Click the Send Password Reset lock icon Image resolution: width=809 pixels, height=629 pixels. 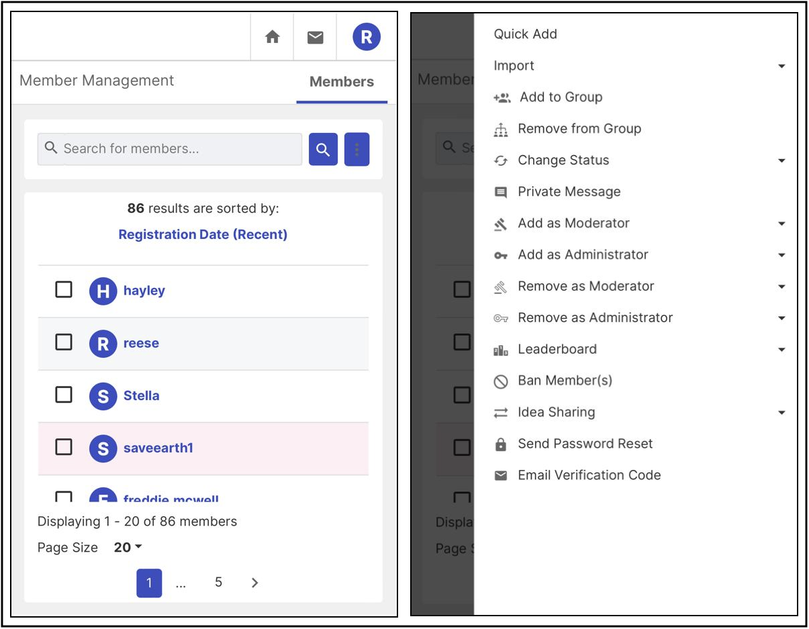(x=501, y=444)
